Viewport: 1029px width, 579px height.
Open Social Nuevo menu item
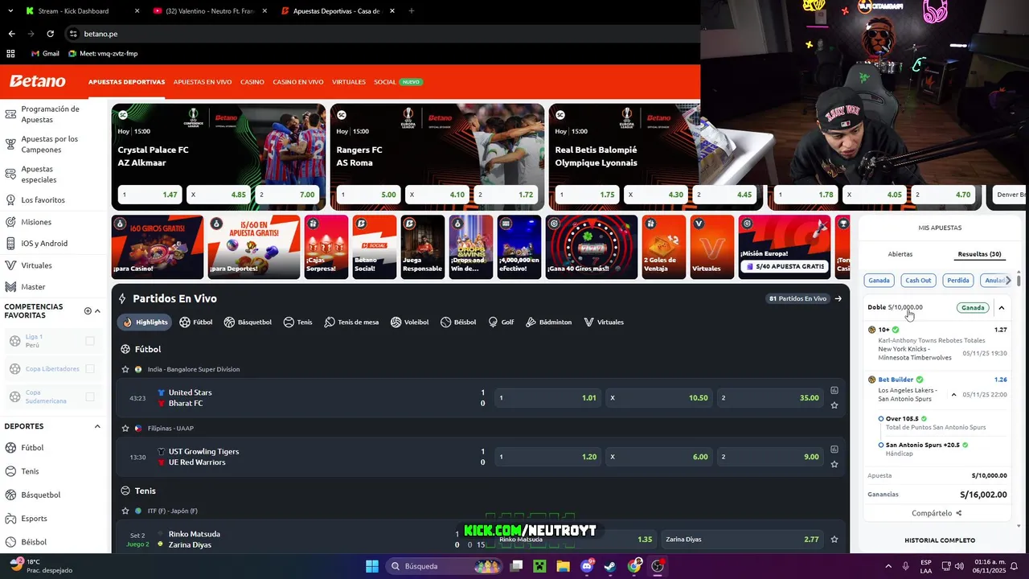(x=398, y=82)
